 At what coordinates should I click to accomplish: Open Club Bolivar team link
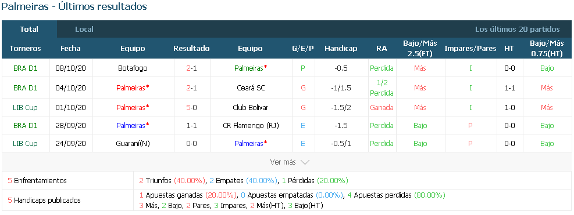coord(251,108)
